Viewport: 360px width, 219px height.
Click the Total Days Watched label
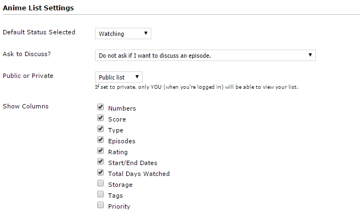tap(139, 174)
